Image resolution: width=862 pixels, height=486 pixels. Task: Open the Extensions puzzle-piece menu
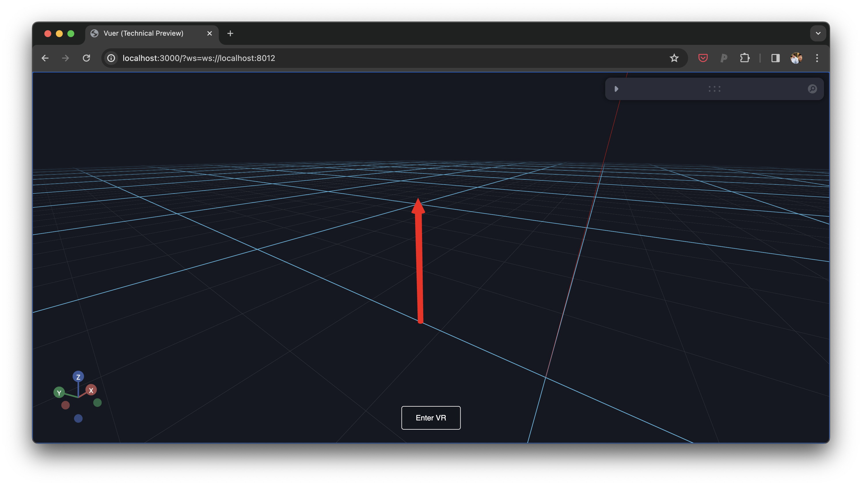745,58
